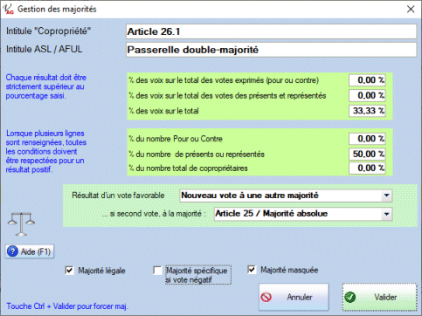Click the note 'Lorsque plusieurs lignes sont renseignées'

tap(46, 151)
